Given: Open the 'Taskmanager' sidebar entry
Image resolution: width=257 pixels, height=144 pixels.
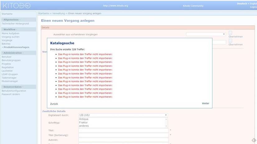Looking at the screenshot, I should [x=9, y=78].
